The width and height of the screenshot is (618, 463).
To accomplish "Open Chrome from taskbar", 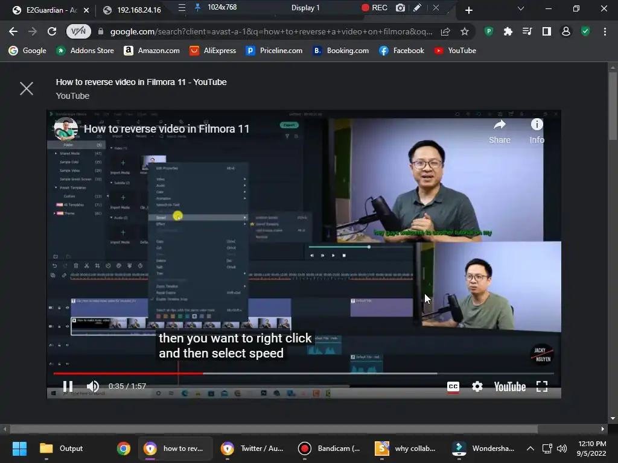I will pos(123,448).
